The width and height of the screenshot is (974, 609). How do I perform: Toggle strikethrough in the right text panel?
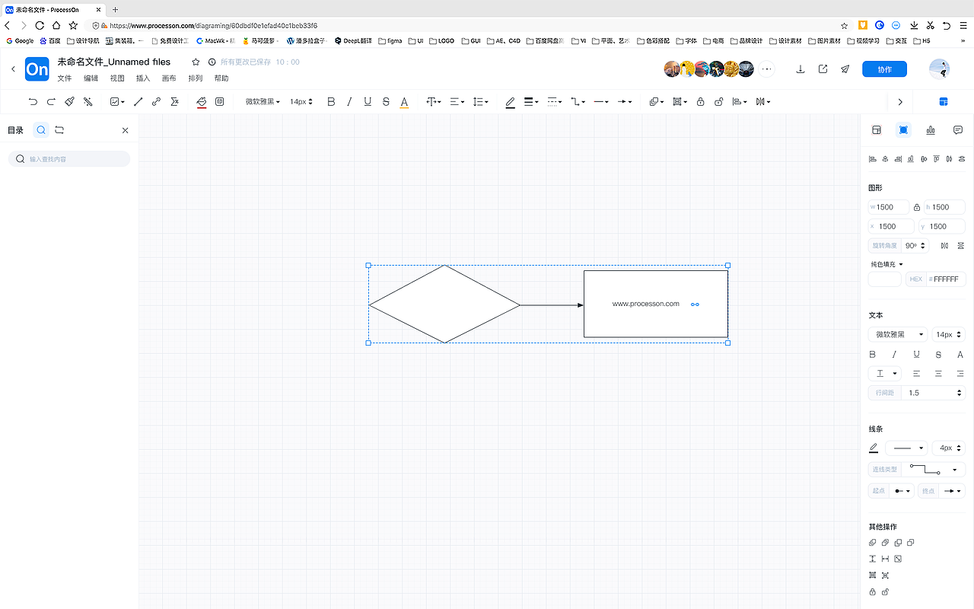pos(938,354)
